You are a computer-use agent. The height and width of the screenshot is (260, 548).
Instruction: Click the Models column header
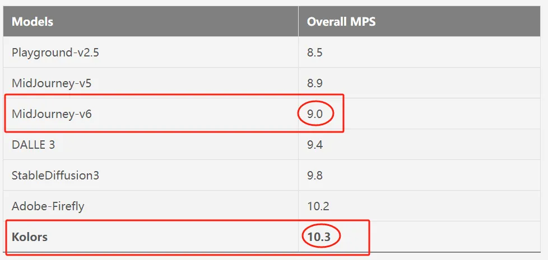coord(32,22)
